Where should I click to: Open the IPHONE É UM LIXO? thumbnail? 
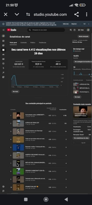pyautogui.click(x=18, y=187)
